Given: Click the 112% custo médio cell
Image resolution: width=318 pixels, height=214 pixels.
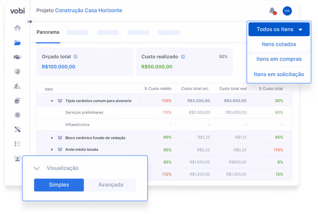Looking at the screenshot, I should click(x=167, y=174).
